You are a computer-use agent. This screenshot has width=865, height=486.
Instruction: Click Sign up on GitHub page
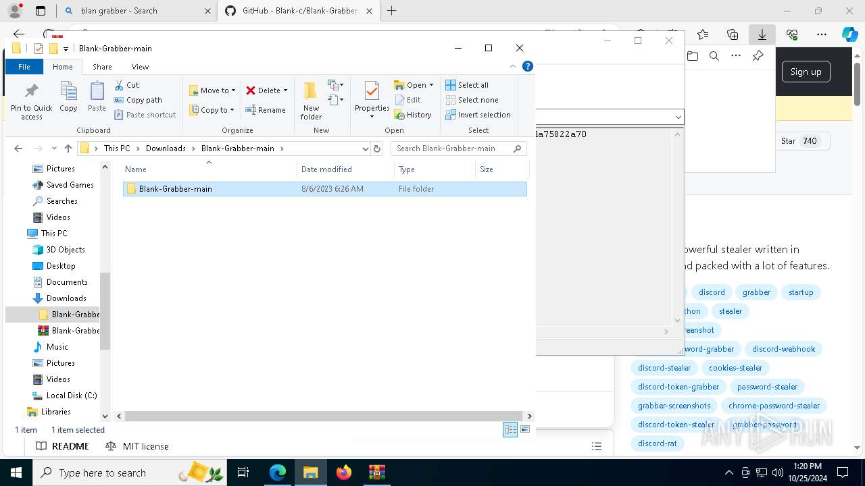tap(806, 72)
